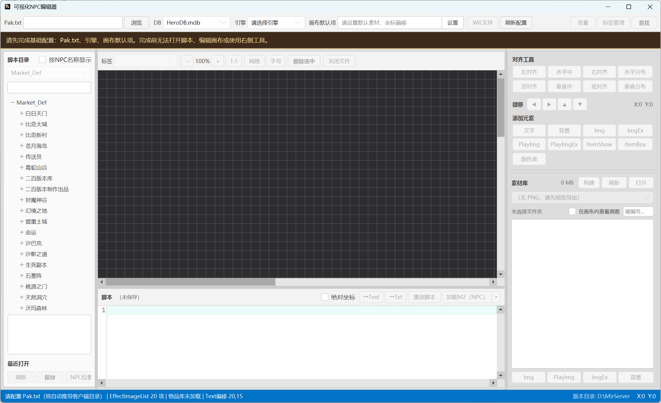Open the 引擎 engine selection dropdown
The width and height of the screenshot is (661, 403).
coord(276,23)
